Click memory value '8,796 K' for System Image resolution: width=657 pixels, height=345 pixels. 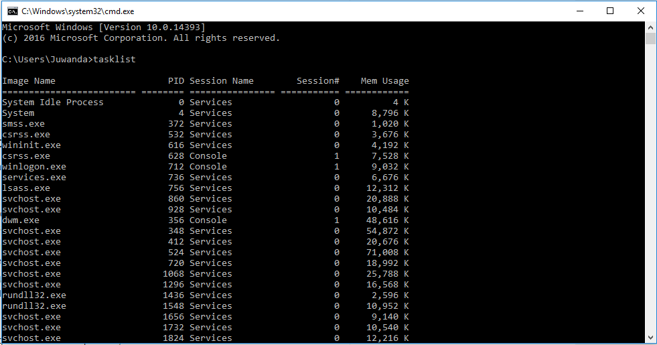pyautogui.click(x=390, y=113)
